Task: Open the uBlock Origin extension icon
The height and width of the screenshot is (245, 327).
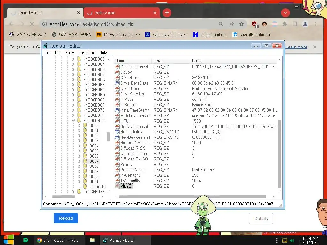Action: (x=255, y=24)
